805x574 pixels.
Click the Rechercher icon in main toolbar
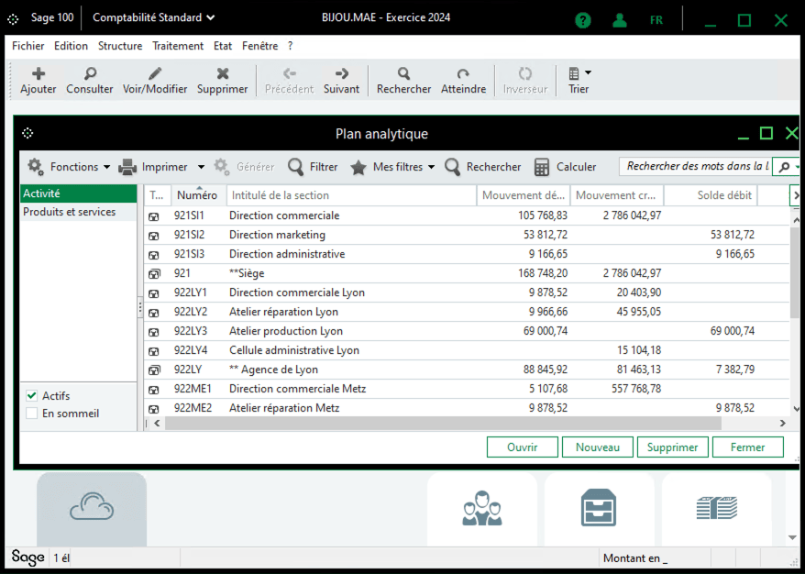[404, 74]
